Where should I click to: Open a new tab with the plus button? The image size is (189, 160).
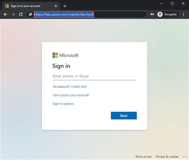point(65,6)
